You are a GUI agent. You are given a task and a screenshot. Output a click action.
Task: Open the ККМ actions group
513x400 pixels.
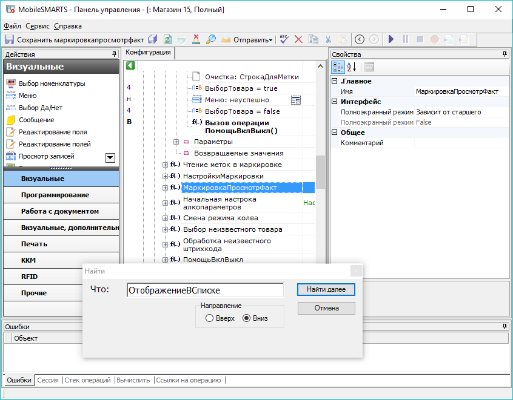pyautogui.click(x=61, y=260)
